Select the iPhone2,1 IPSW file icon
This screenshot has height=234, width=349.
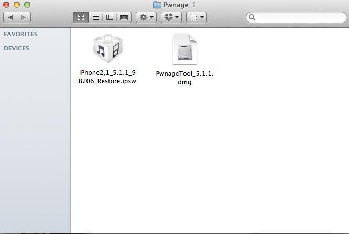click(x=107, y=49)
